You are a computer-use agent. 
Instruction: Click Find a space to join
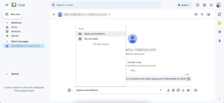(24, 91)
